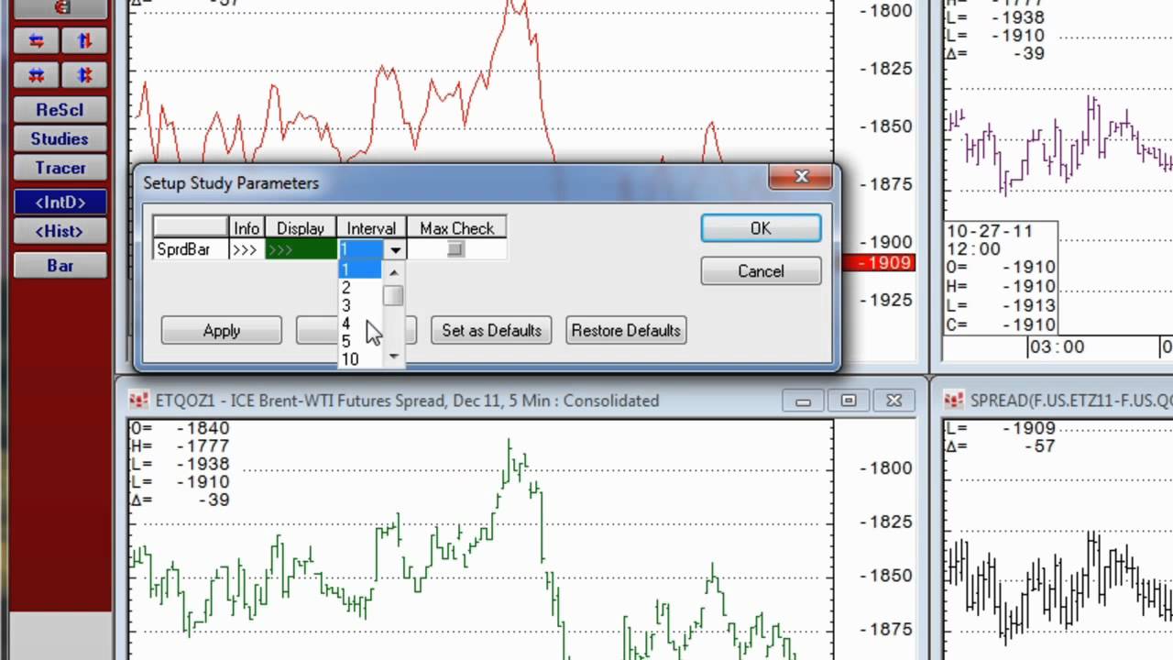Click the interval list scroll-up arrow
The image size is (1173, 660).
[394, 272]
